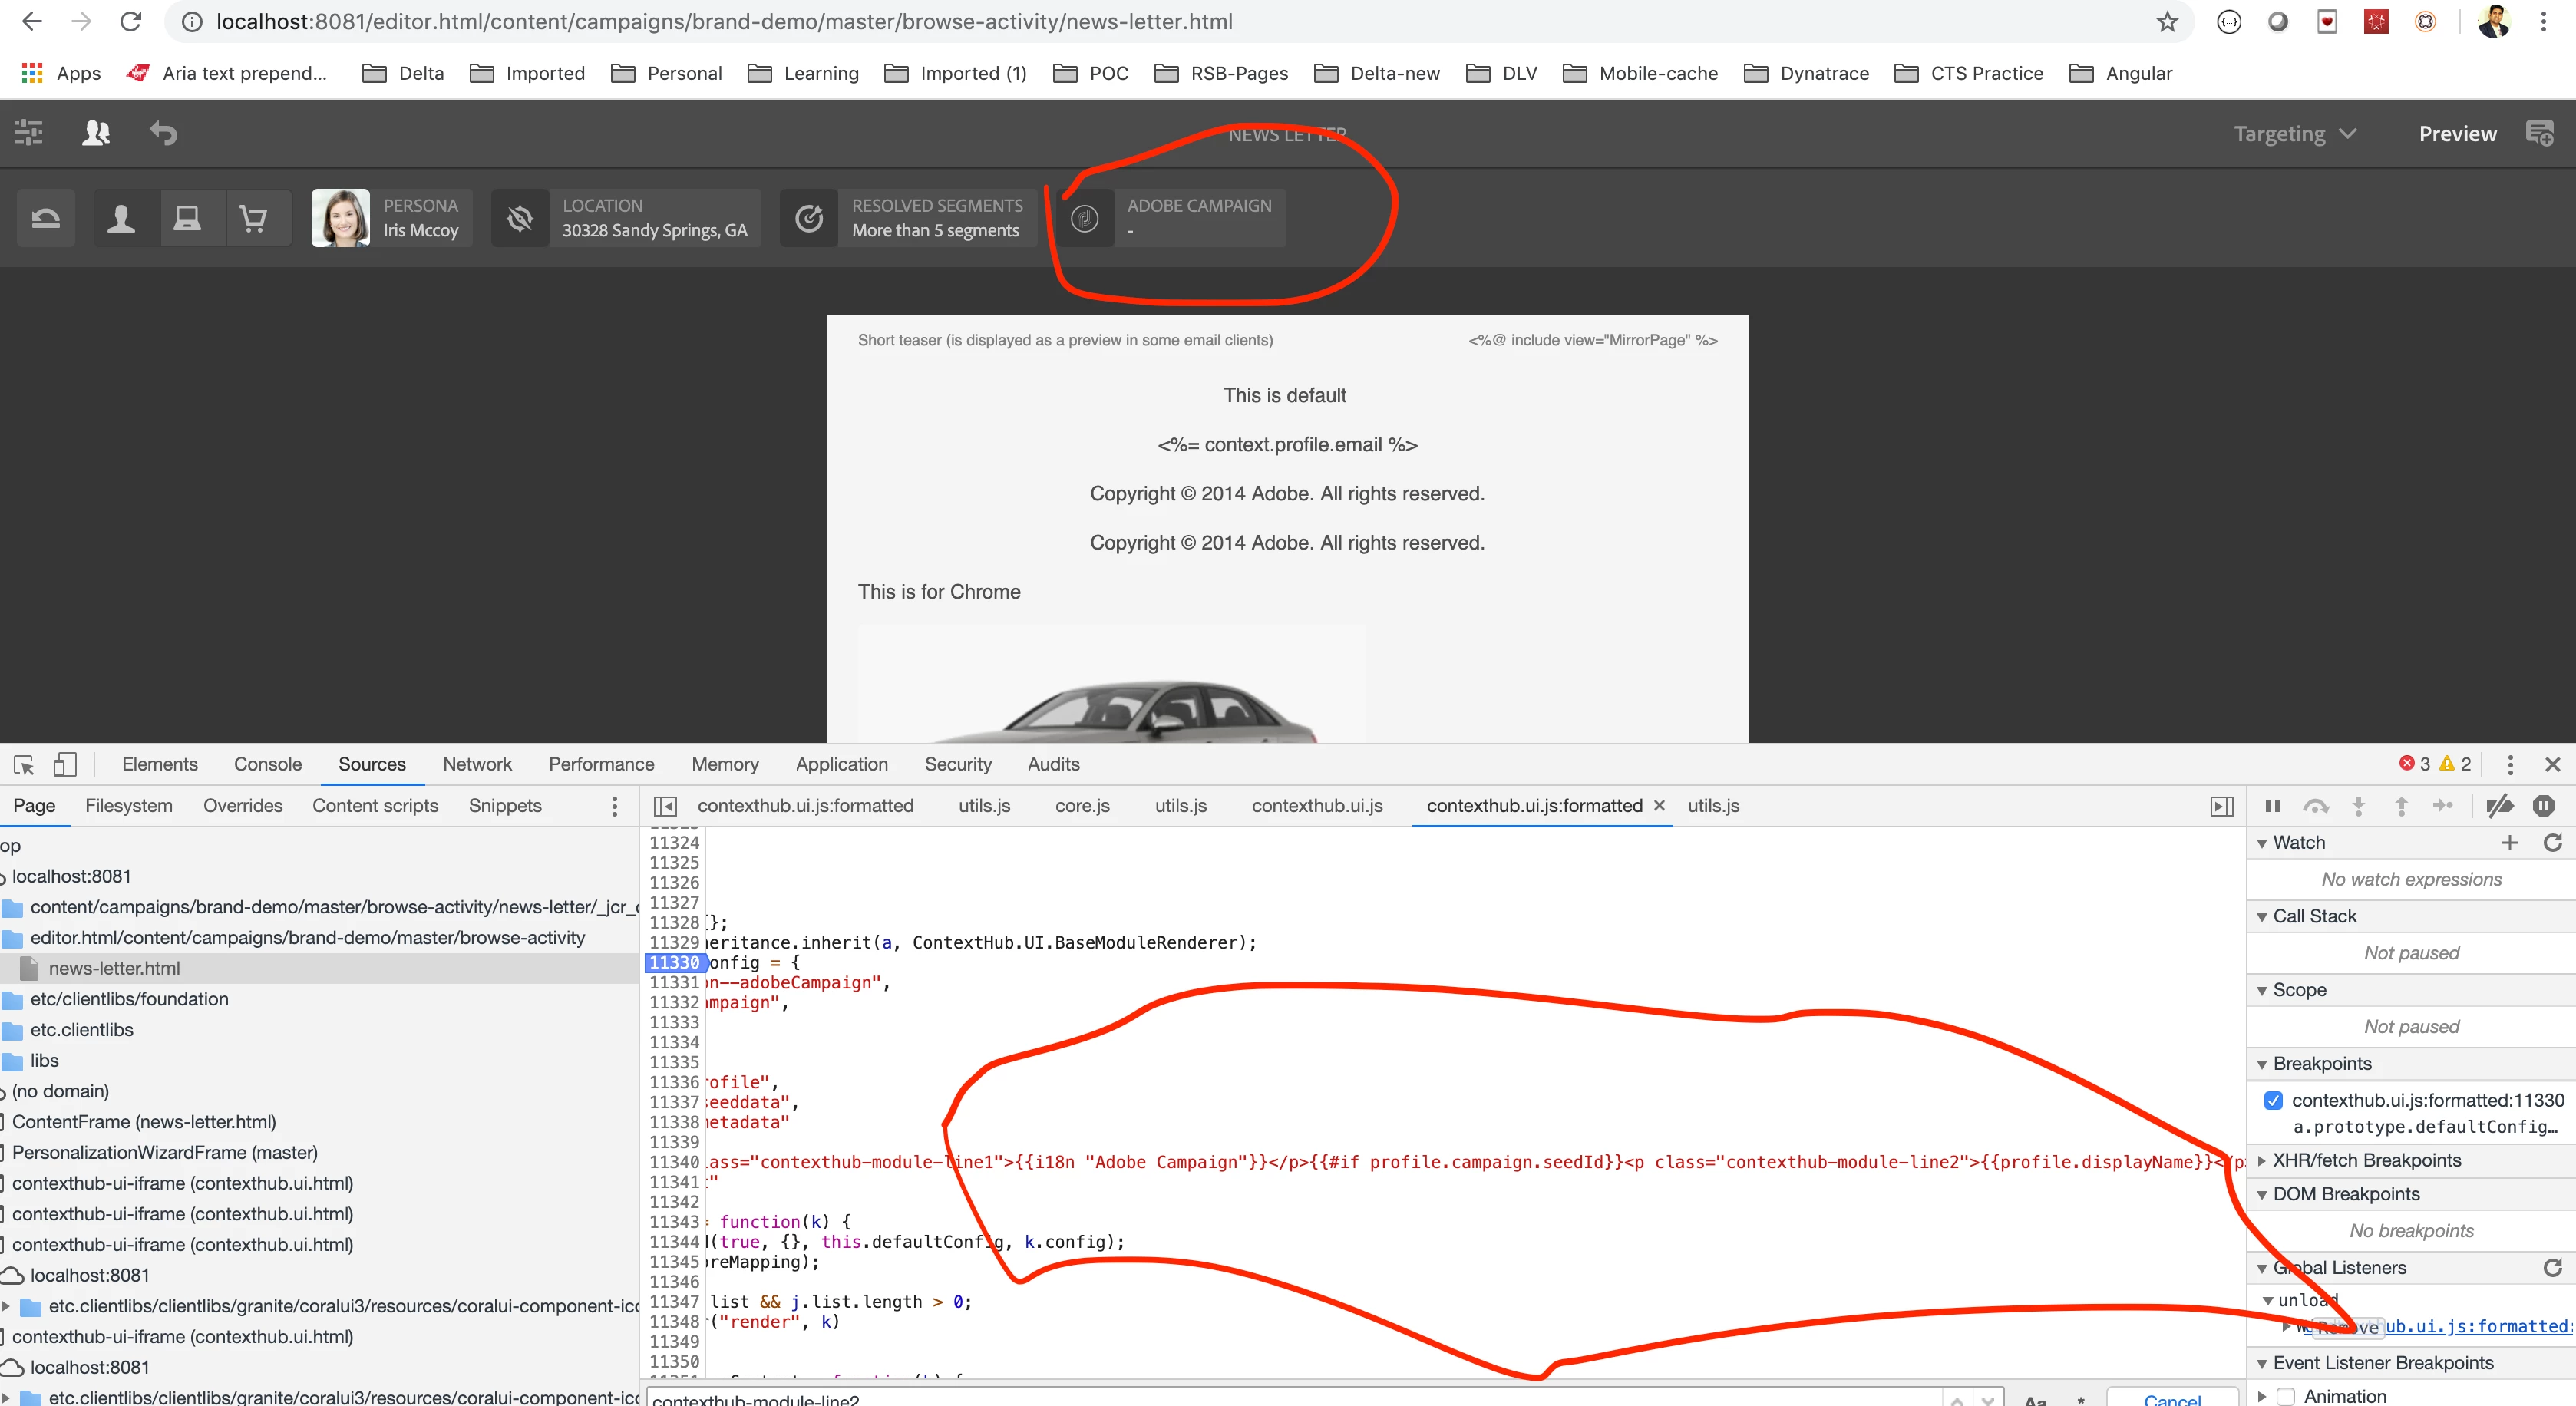Screen dimensions: 2576x1406
Task: Open the utils.js file tab
Action: coord(983,806)
